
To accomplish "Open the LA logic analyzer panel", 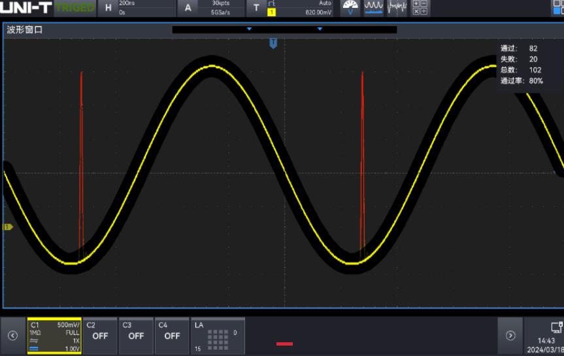I will click(217, 336).
